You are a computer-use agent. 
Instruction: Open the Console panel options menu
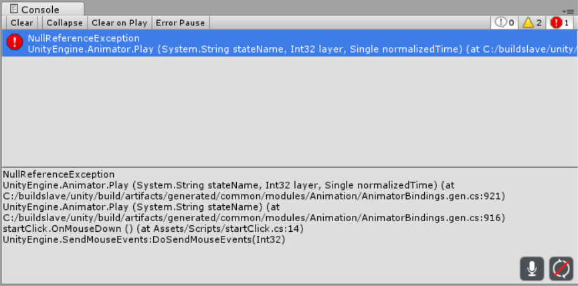568,12
